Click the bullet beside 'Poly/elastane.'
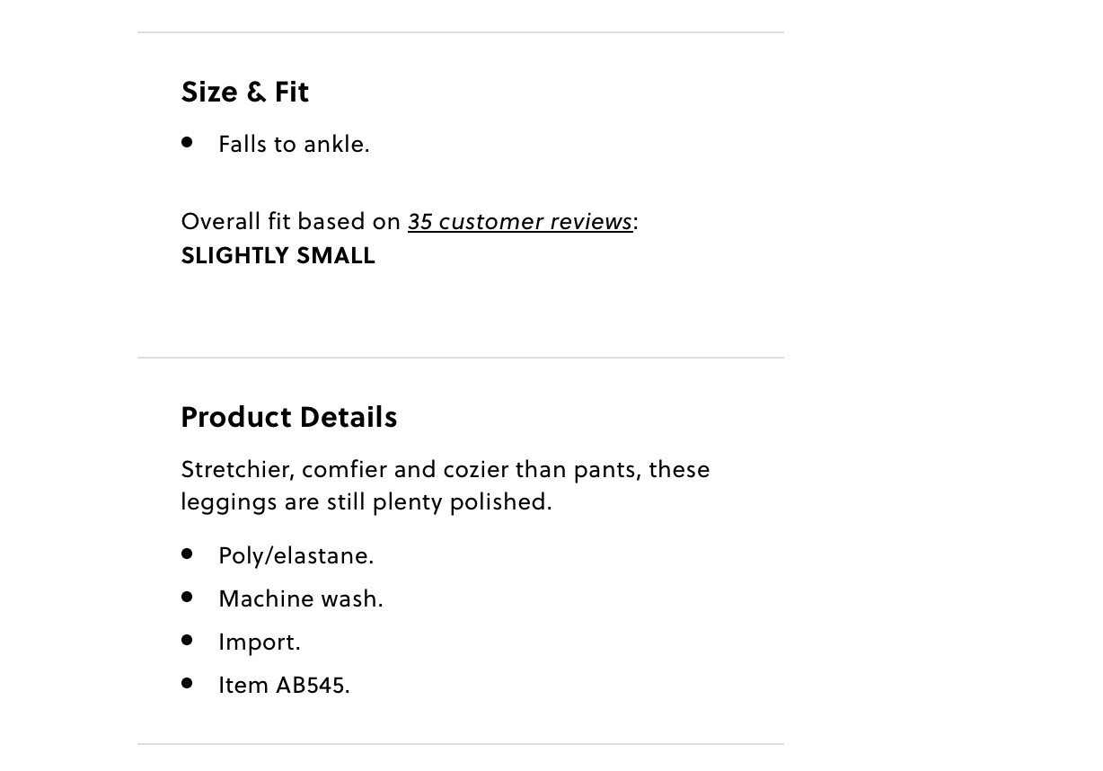The height and width of the screenshot is (771, 1103). coord(187,554)
